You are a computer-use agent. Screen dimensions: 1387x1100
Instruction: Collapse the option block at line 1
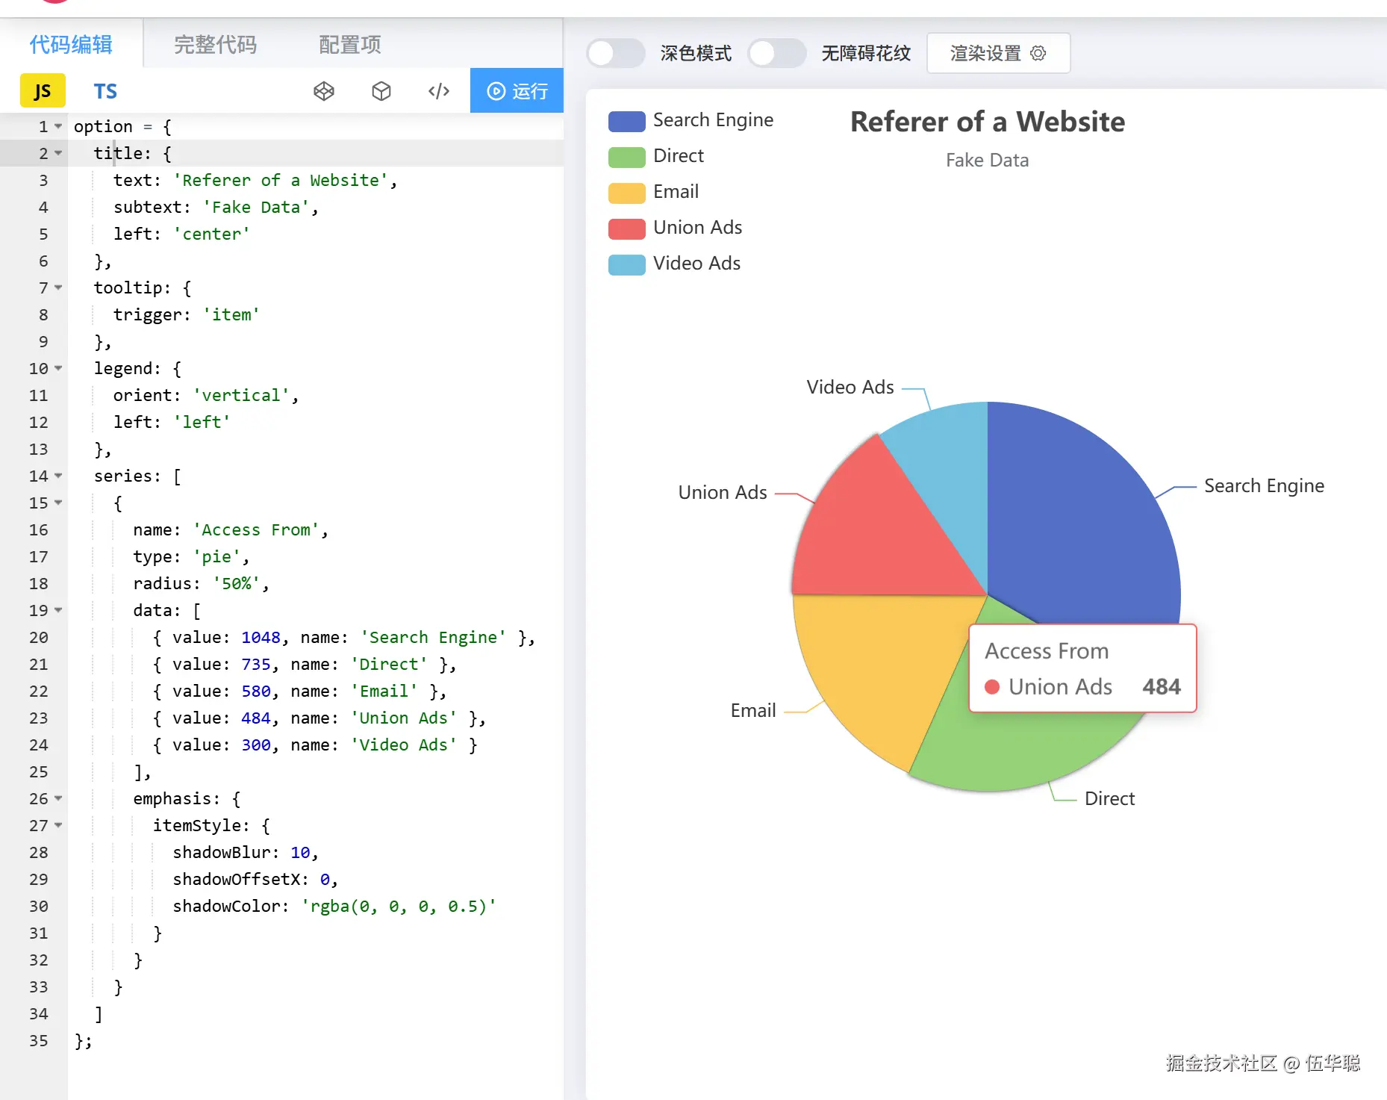pyautogui.click(x=58, y=126)
